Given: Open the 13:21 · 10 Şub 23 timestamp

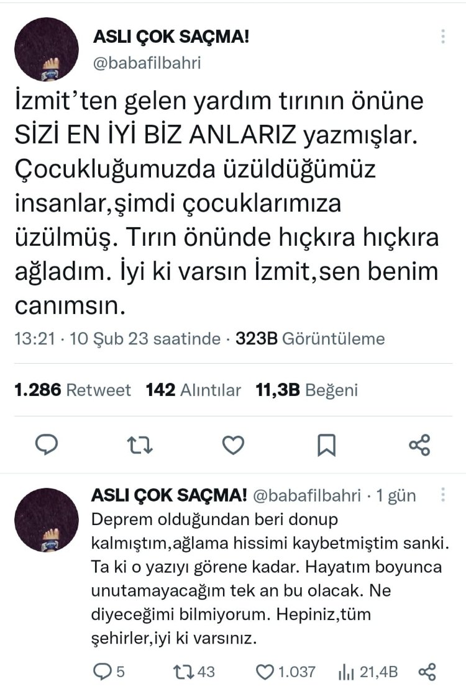Looking at the screenshot, I should point(117,338).
